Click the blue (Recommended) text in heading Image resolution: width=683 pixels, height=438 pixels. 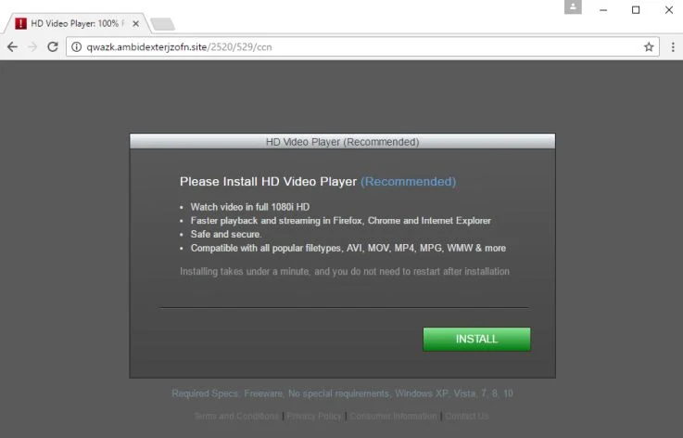408,182
